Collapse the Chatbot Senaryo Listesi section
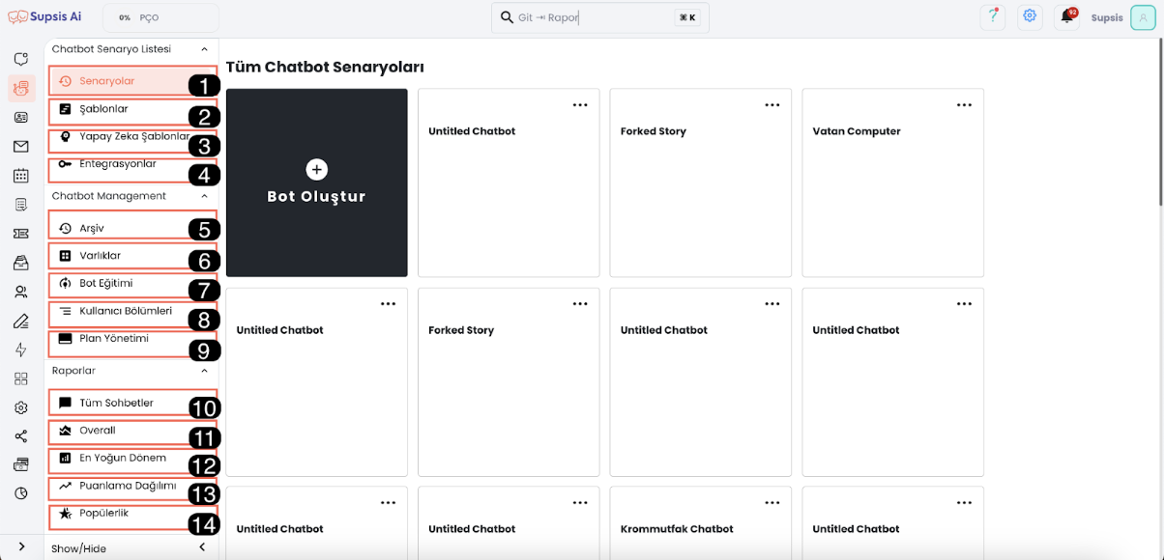The image size is (1166, 560). click(x=204, y=49)
